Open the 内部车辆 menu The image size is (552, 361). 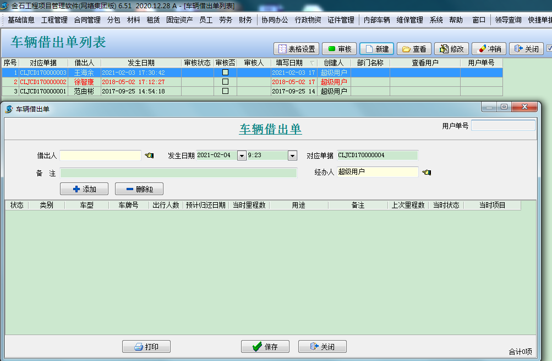pyautogui.click(x=376, y=20)
